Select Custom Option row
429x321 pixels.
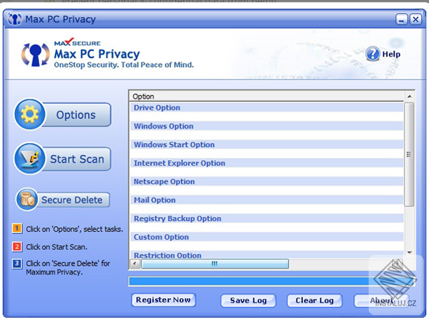pyautogui.click(x=267, y=237)
